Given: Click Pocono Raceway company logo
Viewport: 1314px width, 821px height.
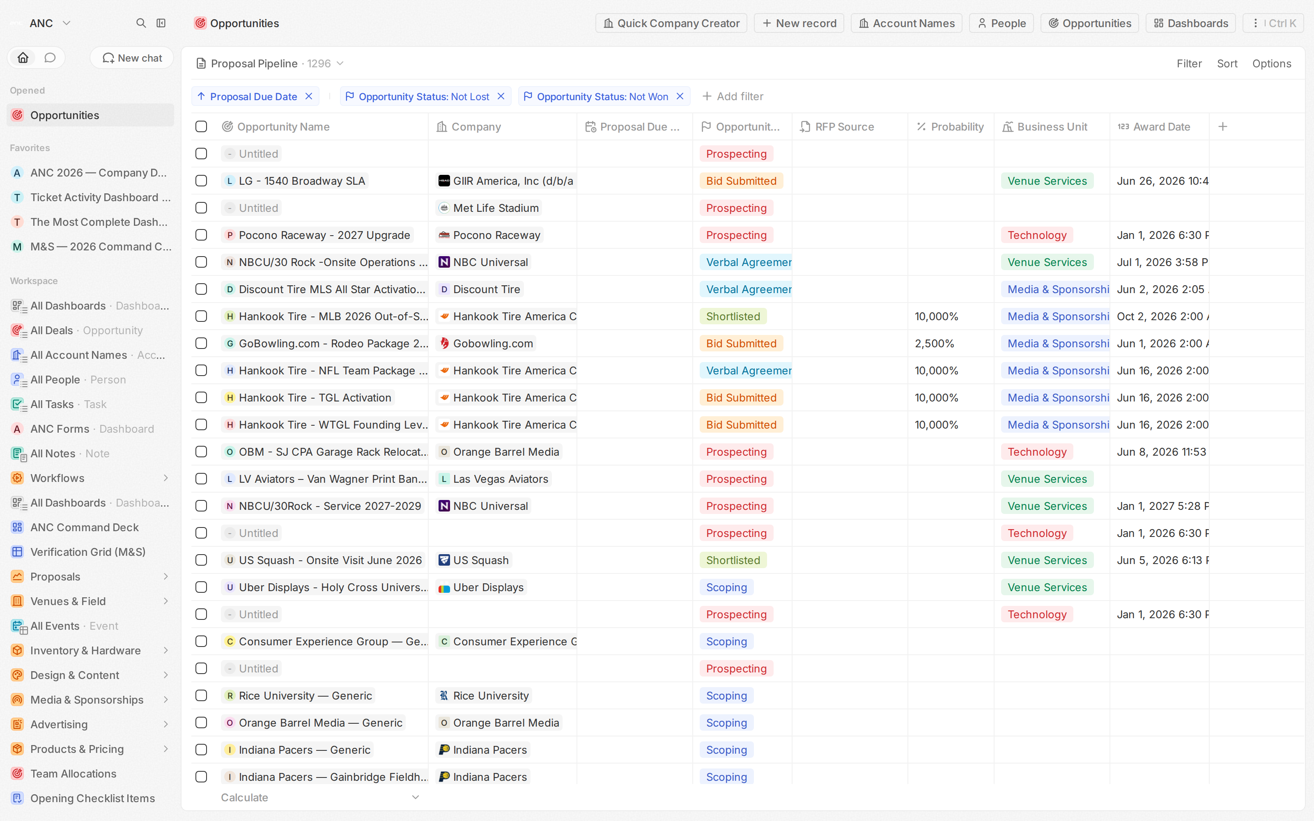Looking at the screenshot, I should pyautogui.click(x=444, y=235).
